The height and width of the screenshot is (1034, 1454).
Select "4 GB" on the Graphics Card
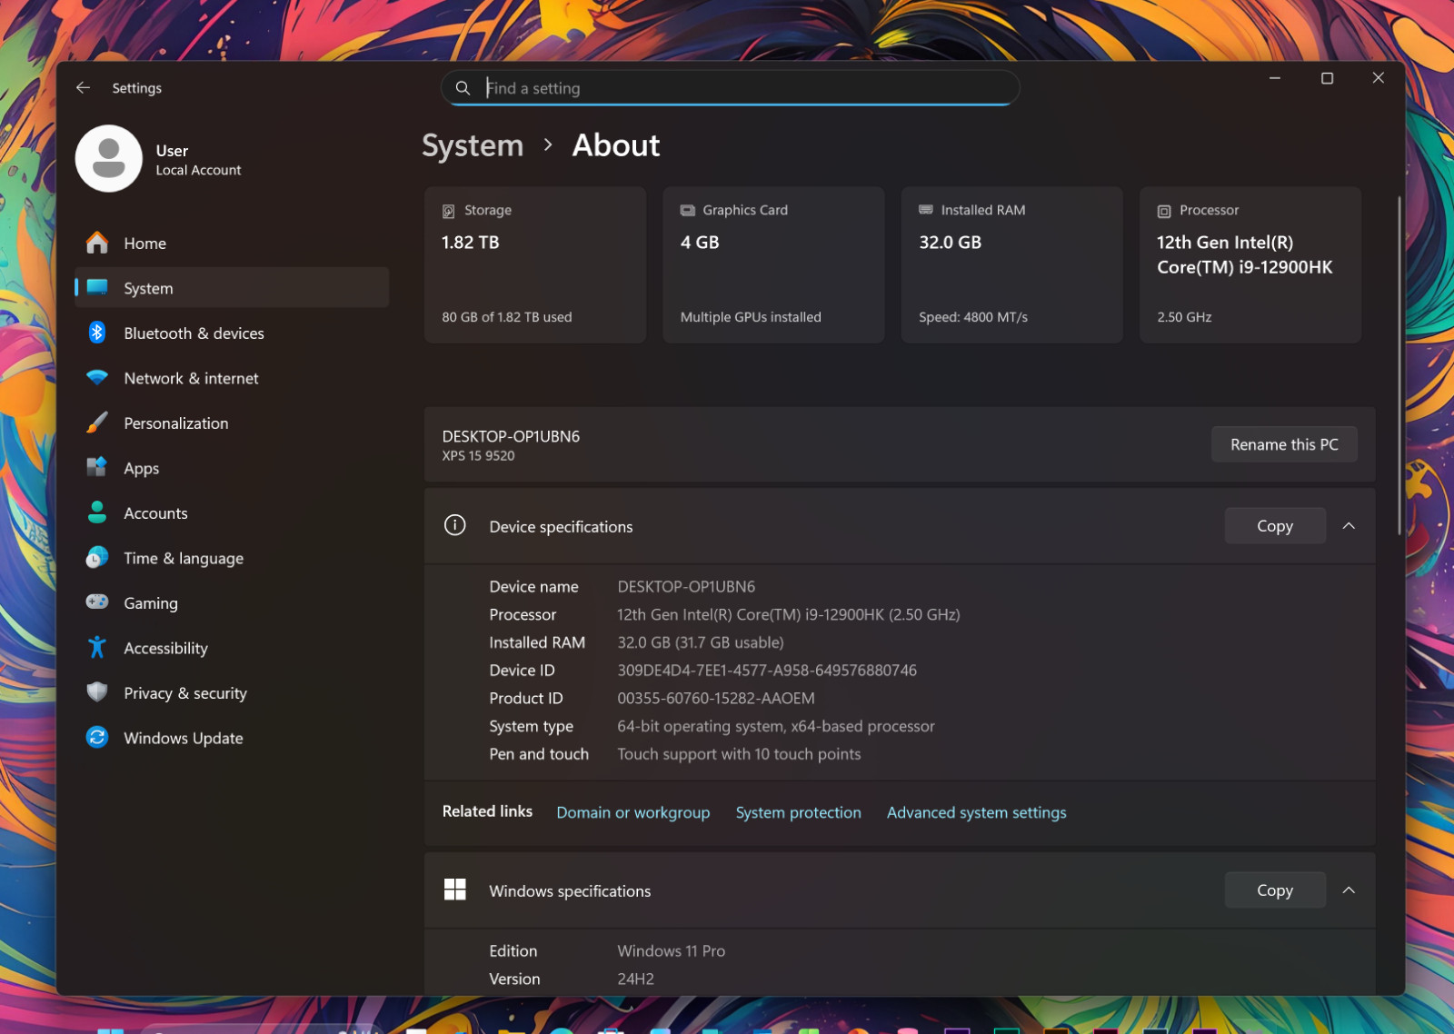tap(700, 243)
